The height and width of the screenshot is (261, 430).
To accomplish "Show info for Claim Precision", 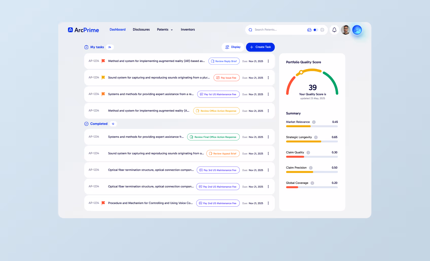I will [311, 168].
